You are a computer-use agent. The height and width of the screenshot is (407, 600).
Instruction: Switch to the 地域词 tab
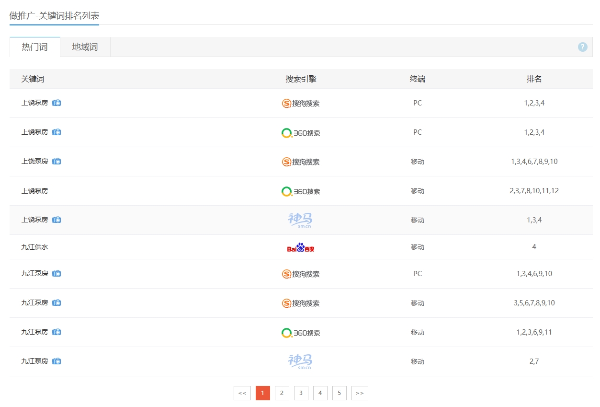point(85,47)
